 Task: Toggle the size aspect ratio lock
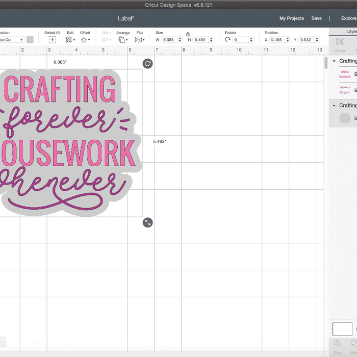188,34
